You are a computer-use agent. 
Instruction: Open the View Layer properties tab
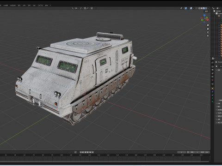pyautogui.click(x=212, y=73)
